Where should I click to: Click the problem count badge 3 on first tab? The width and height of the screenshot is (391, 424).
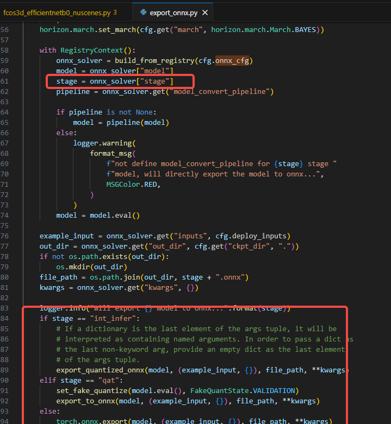115,12
